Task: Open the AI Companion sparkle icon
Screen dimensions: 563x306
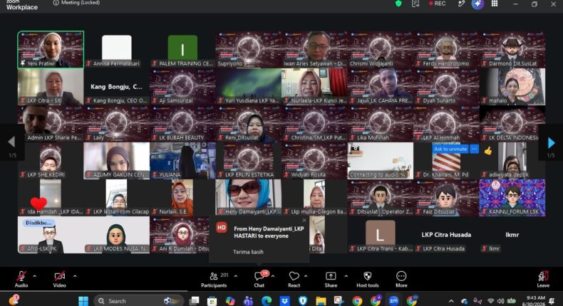Action: pyautogui.click(x=477, y=4)
